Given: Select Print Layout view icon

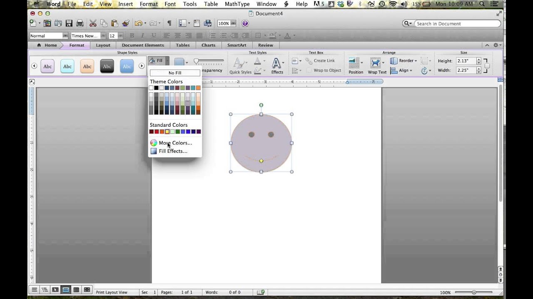Looking at the screenshot, I should point(66,290).
